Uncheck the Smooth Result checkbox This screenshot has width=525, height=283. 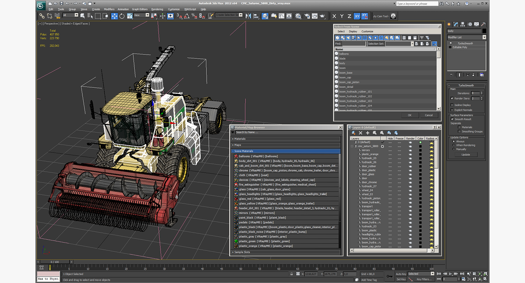[452, 119]
